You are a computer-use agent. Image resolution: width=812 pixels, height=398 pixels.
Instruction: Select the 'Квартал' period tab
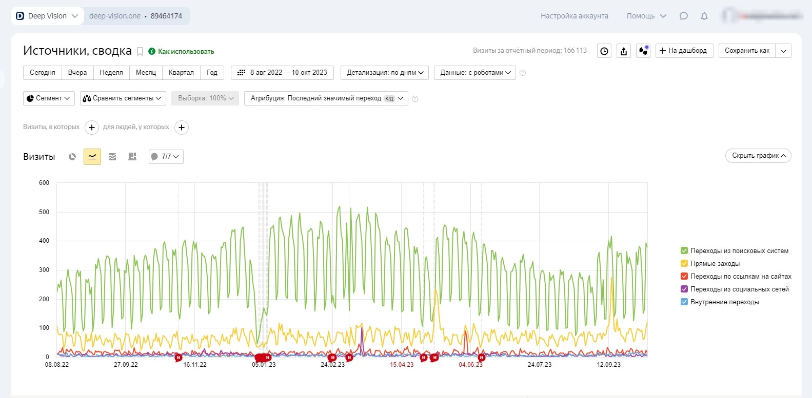(x=181, y=73)
